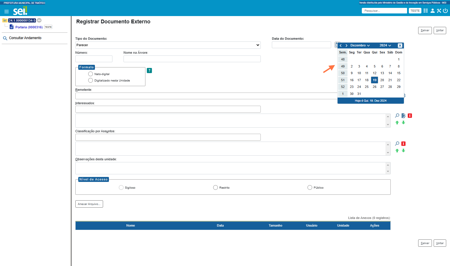Click the SEI logo
Screen dimensions: 450x266
20,11
